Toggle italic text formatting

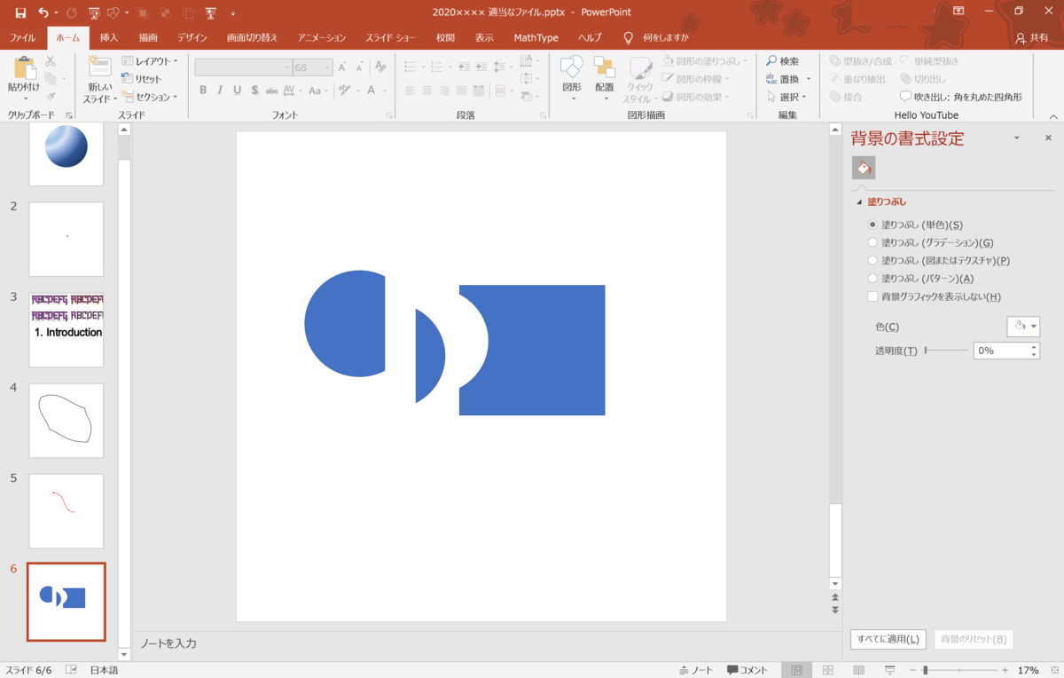pyautogui.click(x=220, y=91)
